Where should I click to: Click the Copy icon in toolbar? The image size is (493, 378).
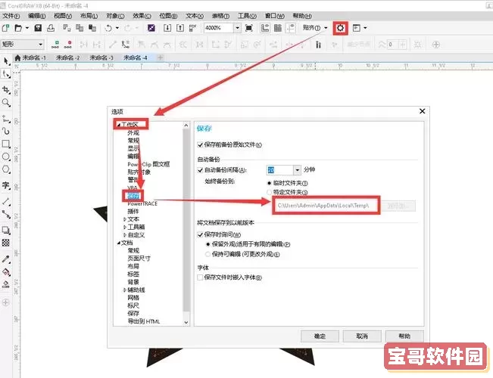pos(80,28)
